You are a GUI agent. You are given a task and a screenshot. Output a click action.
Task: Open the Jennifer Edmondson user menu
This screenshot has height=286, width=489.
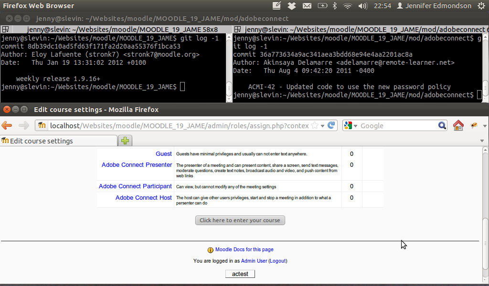point(434,6)
